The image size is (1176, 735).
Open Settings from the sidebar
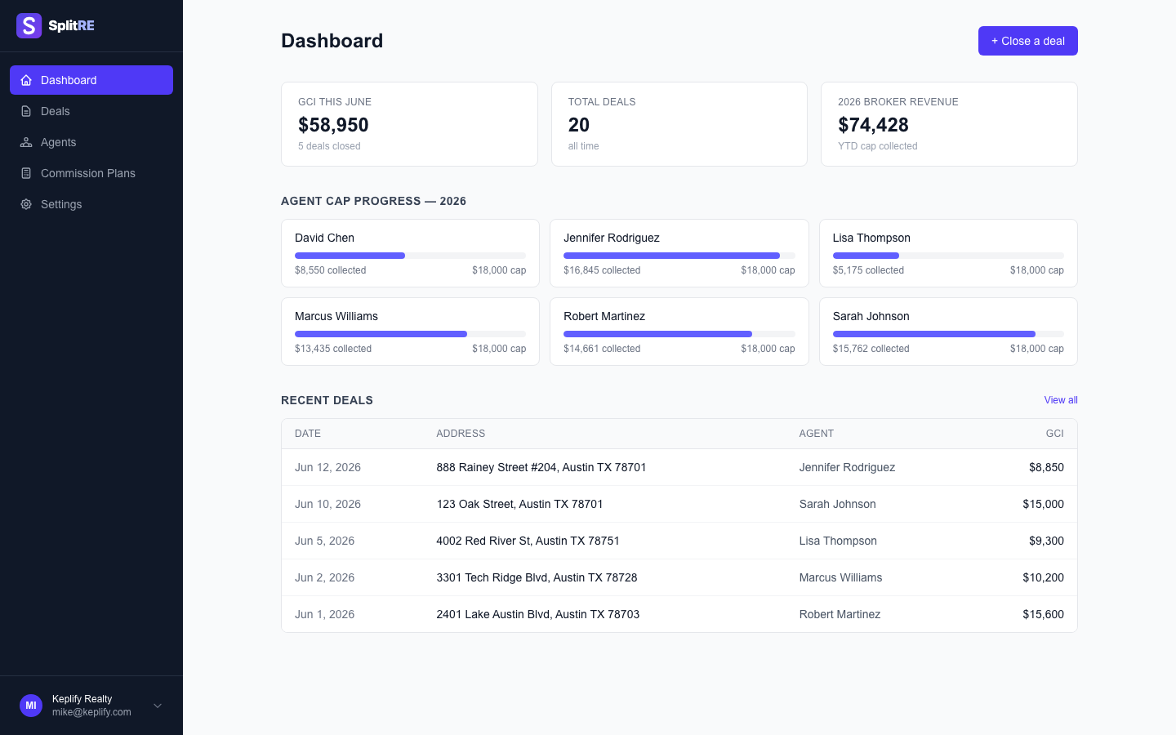[91, 204]
